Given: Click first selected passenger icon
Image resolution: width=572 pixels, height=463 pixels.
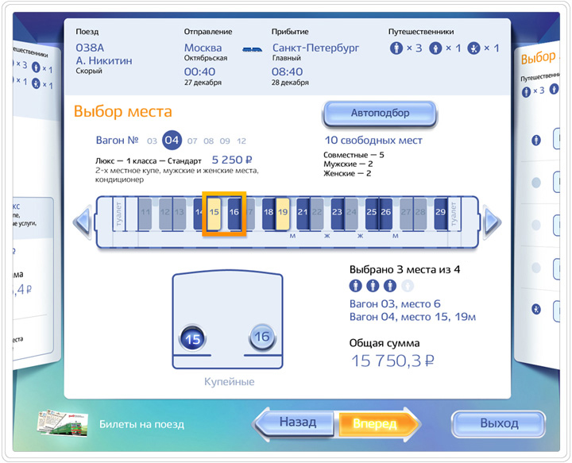Looking at the screenshot, I should (x=356, y=285).
